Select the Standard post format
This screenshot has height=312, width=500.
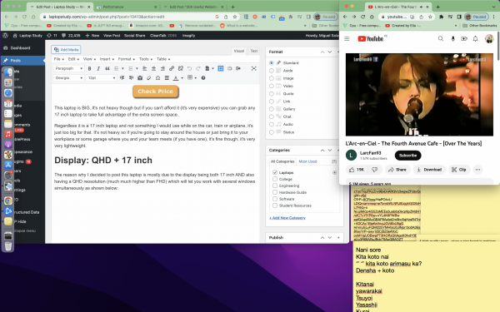point(272,63)
